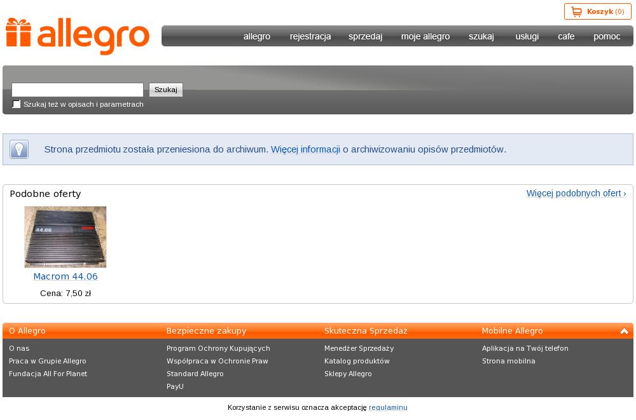This screenshot has height=420, width=636.
Task: Click the Skuteczna Sprzedaż footer heading
Action: tap(366, 331)
